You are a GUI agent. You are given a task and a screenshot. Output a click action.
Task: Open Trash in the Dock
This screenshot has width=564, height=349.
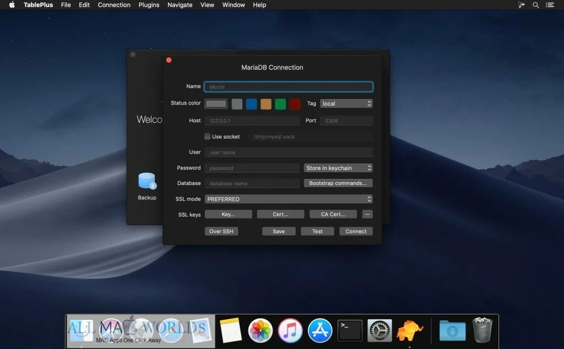[x=482, y=330]
